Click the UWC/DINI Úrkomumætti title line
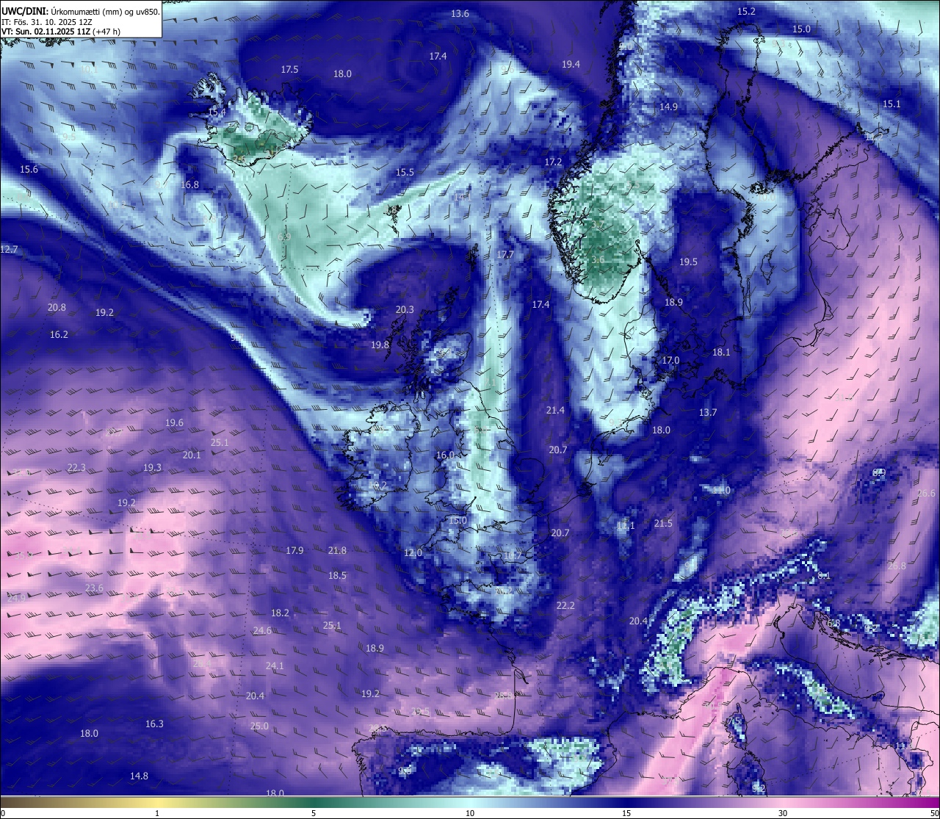 pyautogui.click(x=80, y=11)
